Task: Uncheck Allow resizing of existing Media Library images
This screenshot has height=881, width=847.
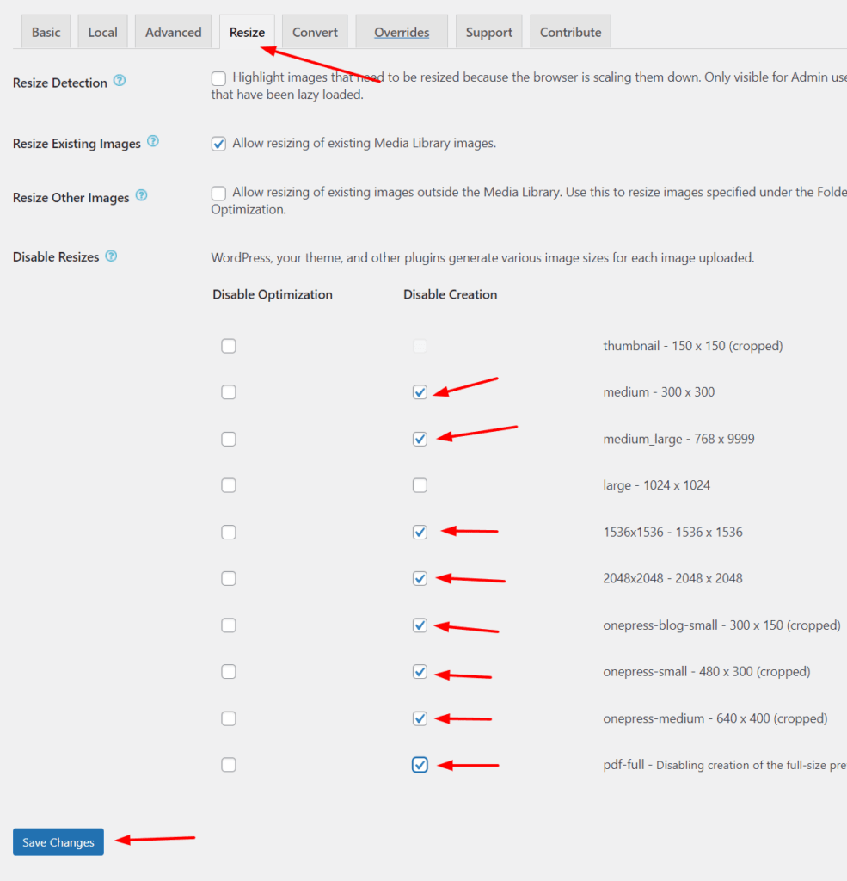Action: [218, 144]
